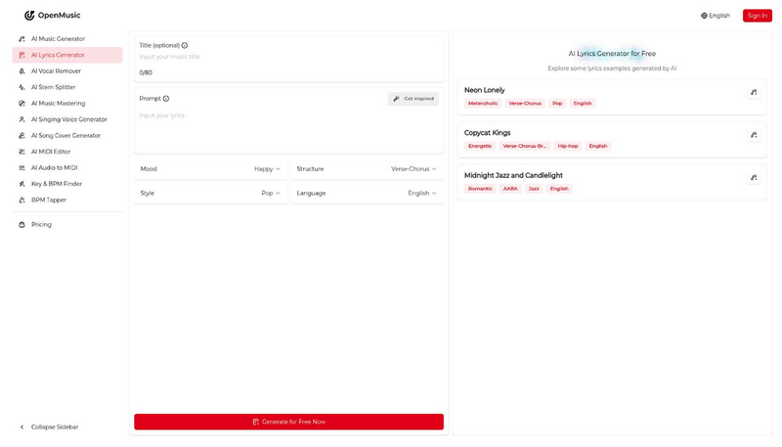Click the Energetic tag on Copycat Kings
The height and width of the screenshot is (447, 782).
pyautogui.click(x=480, y=146)
